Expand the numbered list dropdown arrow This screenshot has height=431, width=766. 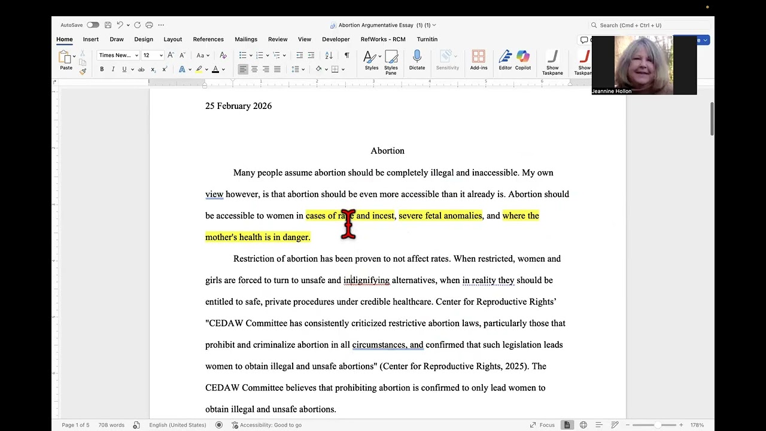[x=267, y=56]
